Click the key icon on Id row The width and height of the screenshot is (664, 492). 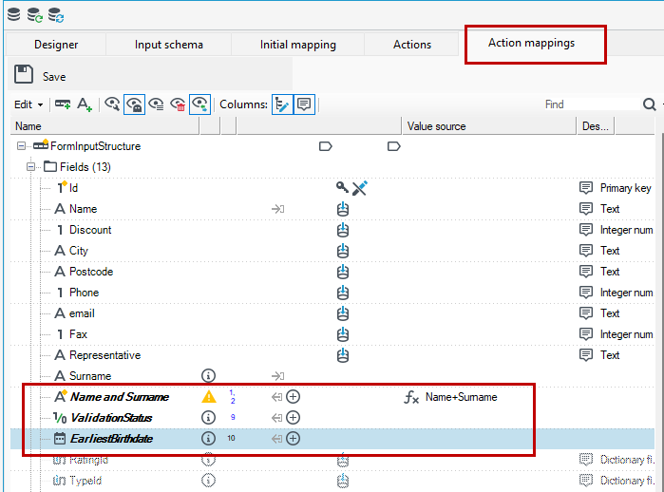(342, 187)
